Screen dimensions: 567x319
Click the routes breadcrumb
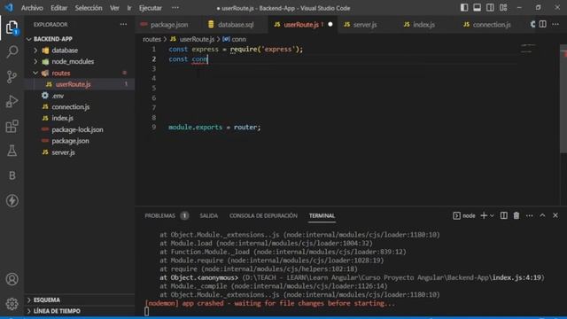point(151,39)
